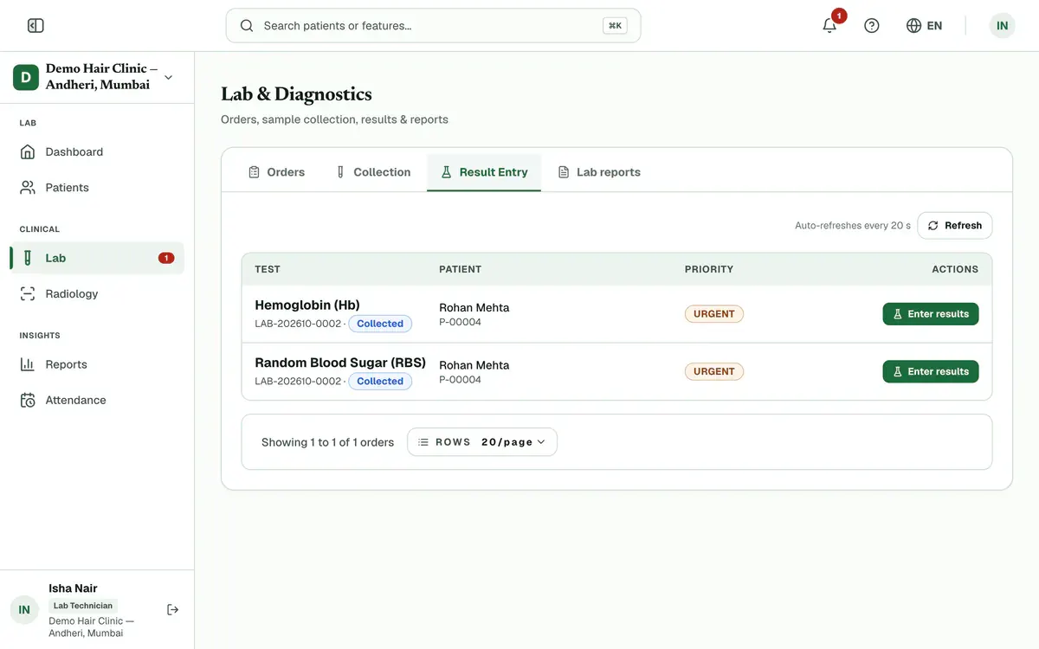Click the Lab Technician role badge

83,606
